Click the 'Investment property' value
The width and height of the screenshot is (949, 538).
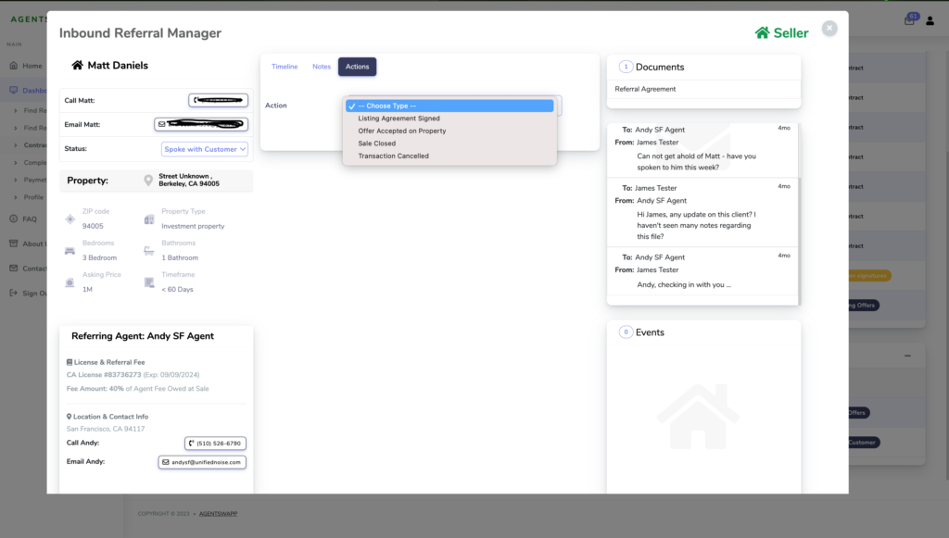tap(193, 226)
